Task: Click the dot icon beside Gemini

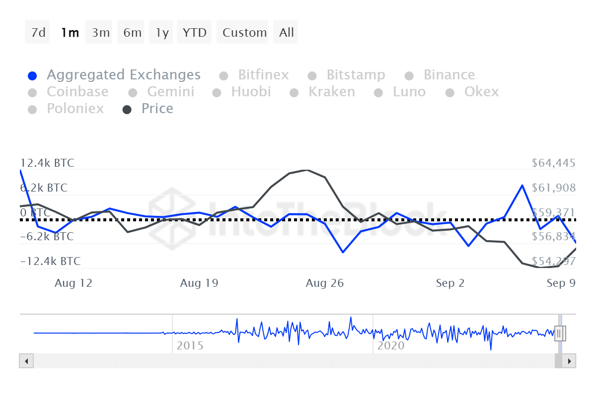Action: [x=132, y=92]
